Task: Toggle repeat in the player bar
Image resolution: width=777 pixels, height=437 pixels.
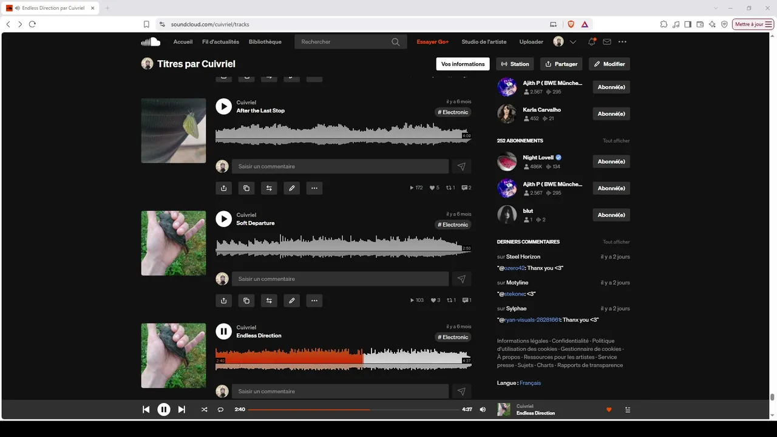Action: [x=220, y=410]
